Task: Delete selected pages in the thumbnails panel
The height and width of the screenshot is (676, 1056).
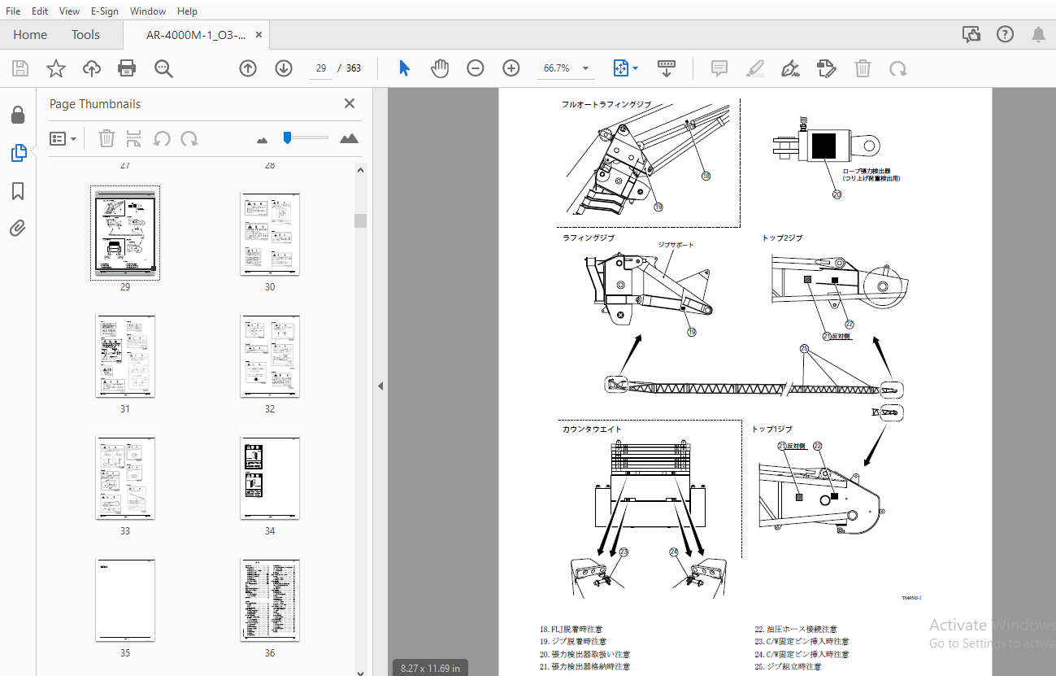Action: point(106,139)
